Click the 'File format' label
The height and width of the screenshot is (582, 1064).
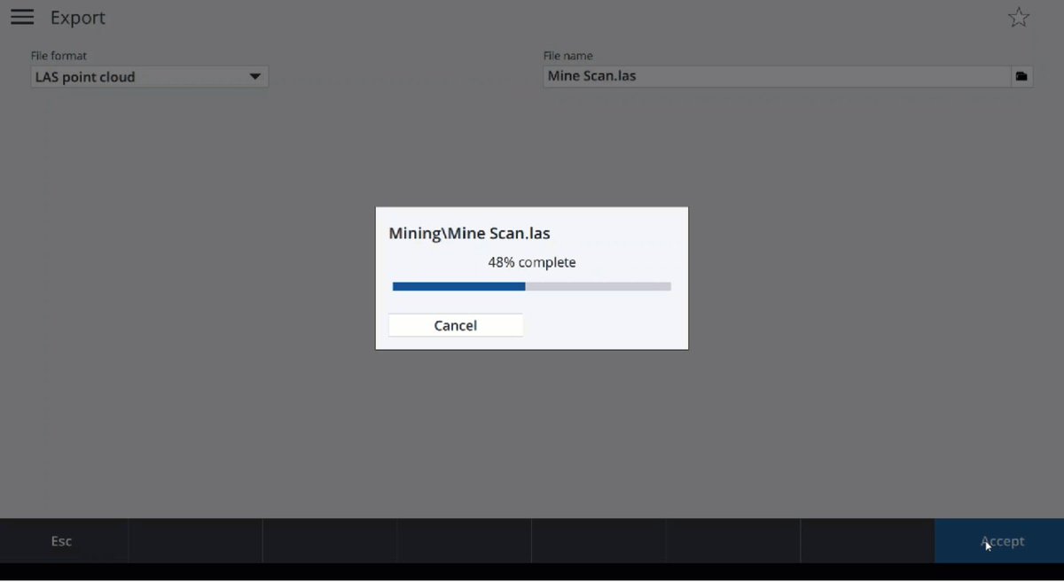pyautogui.click(x=59, y=56)
